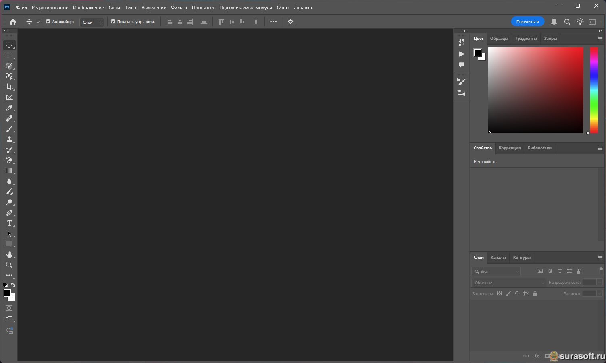Open the search magnifier in the options bar
The width and height of the screenshot is (606, 363).
tap(567, 22)
